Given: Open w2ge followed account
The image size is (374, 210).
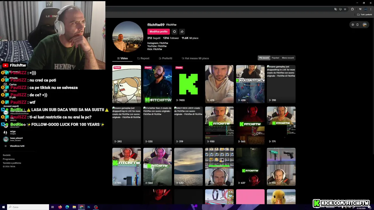Looking at the screenshot, I should tap(10, 132).
